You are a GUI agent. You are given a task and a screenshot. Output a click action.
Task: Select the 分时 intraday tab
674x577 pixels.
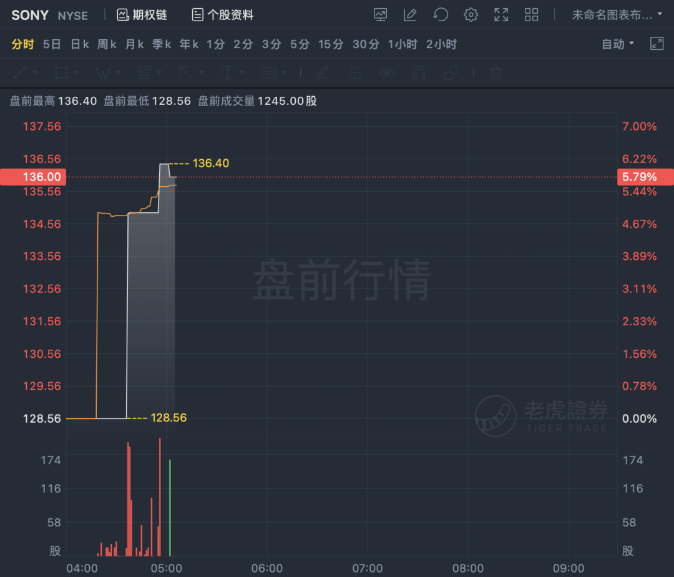click(x=23, y=44)
